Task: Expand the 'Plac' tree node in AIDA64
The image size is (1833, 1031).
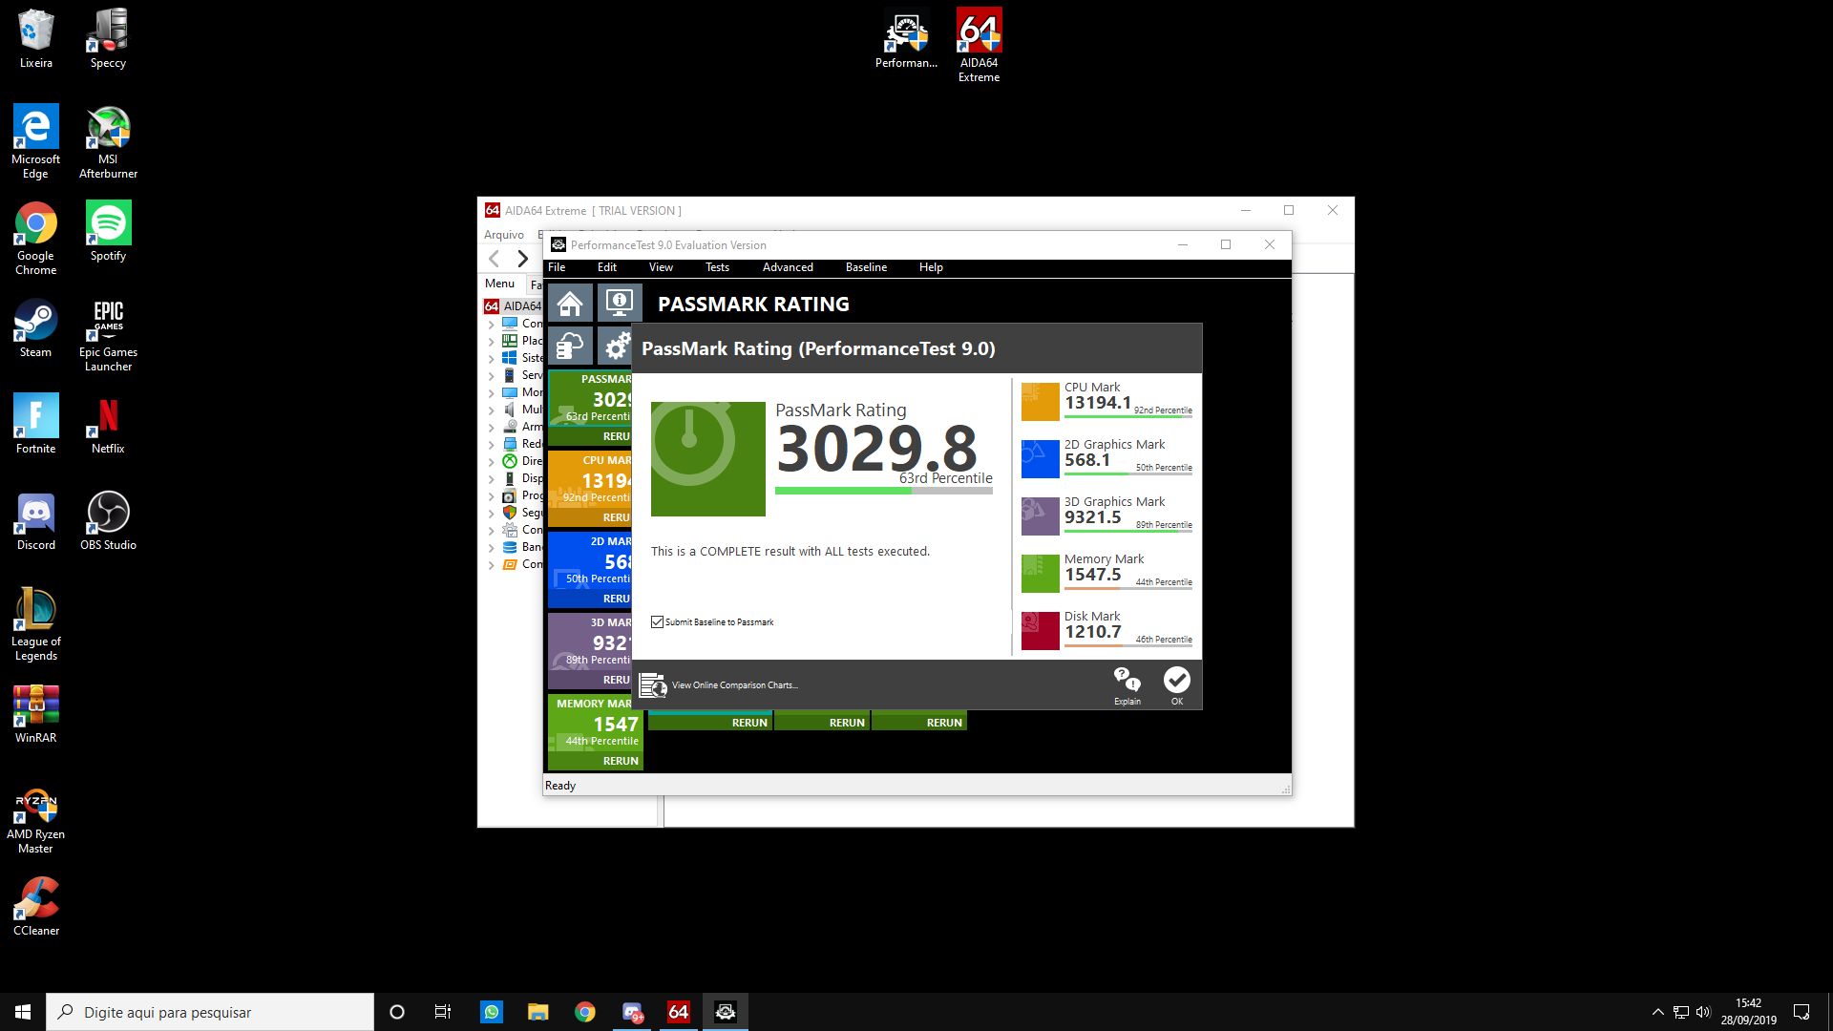Action: (x=491, y=341)
